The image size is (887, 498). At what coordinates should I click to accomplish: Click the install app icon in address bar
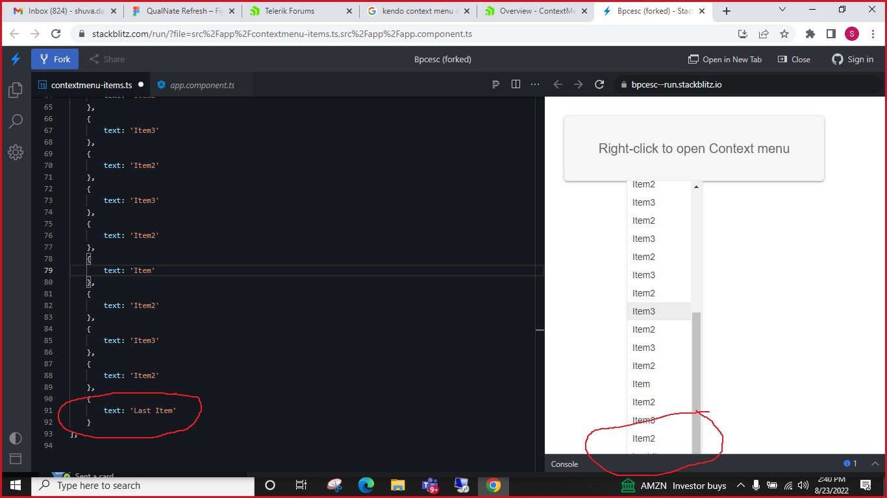pyautogui.click(x=743, y=34)
